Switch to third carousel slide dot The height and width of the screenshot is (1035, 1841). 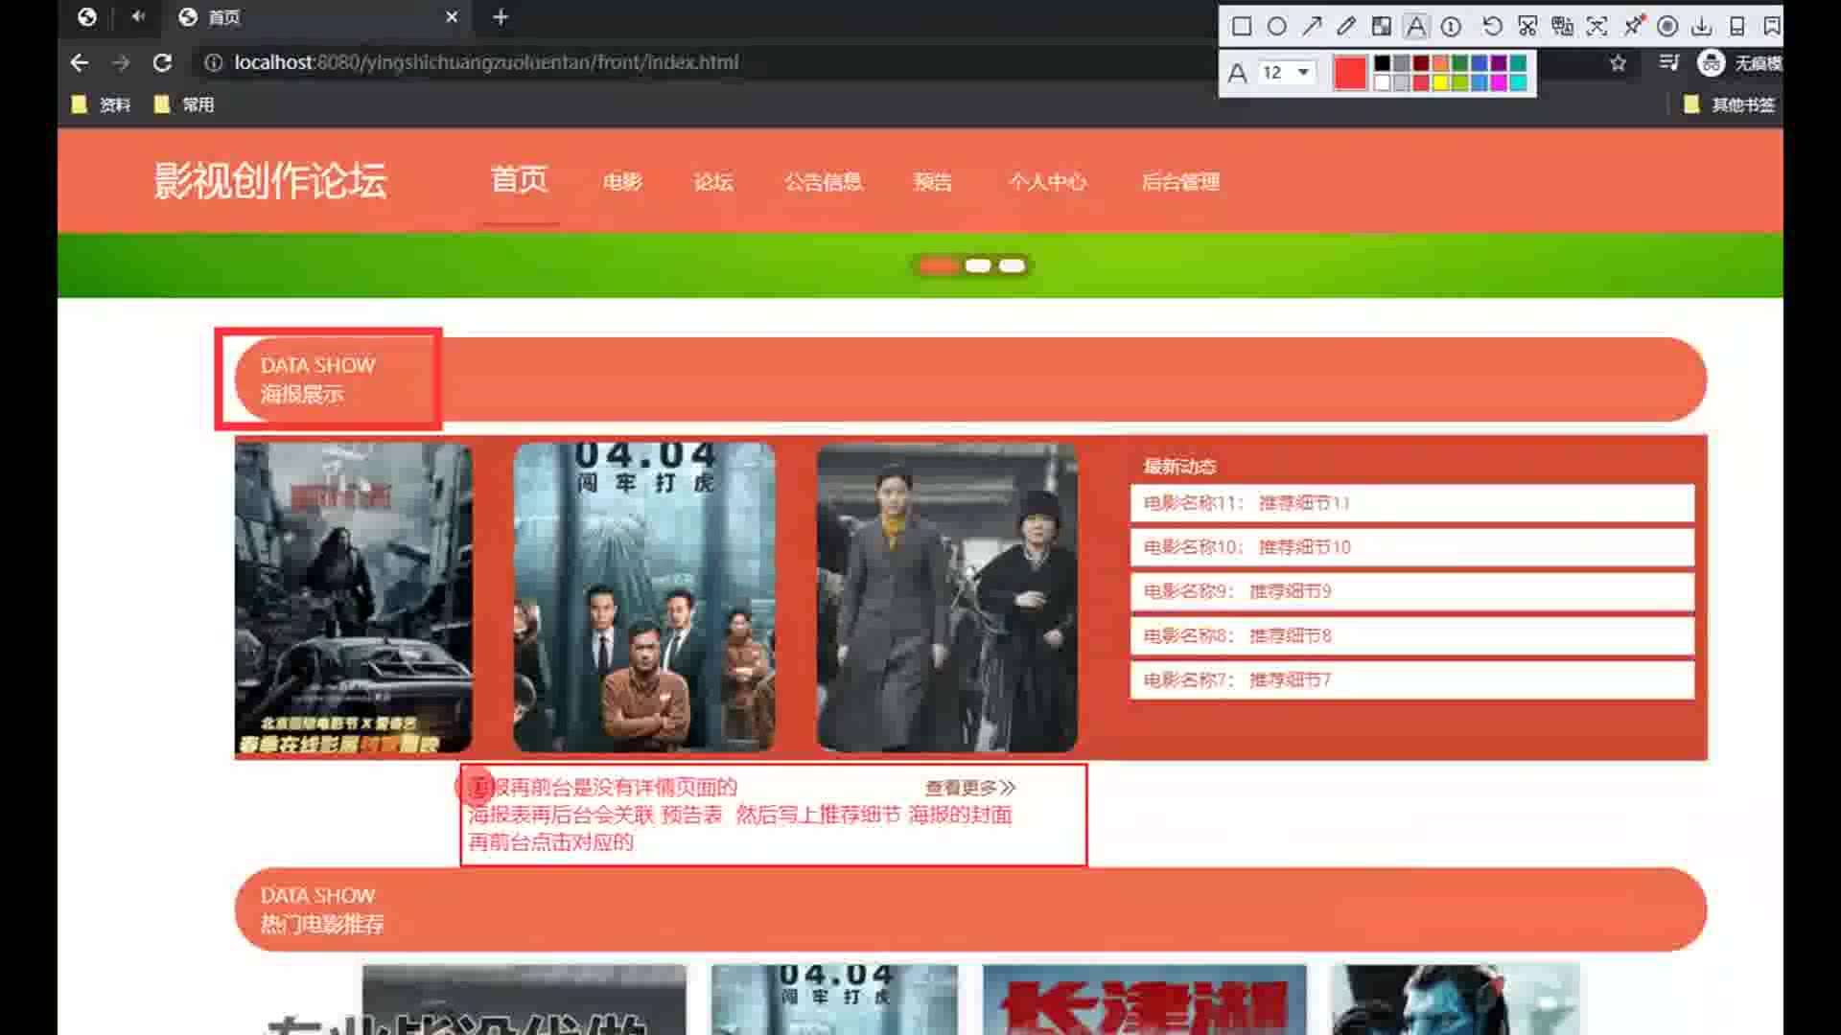pyautogui.click(x=1012, y=265)
